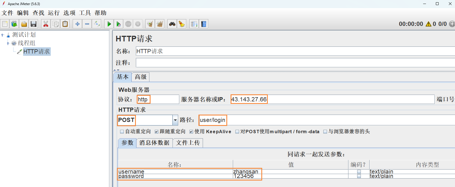Click the zhangsan value cell

point(291,172)
